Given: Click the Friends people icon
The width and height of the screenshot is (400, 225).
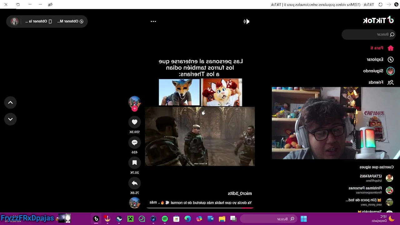Looking at the screenshot, I should (391, 82).
